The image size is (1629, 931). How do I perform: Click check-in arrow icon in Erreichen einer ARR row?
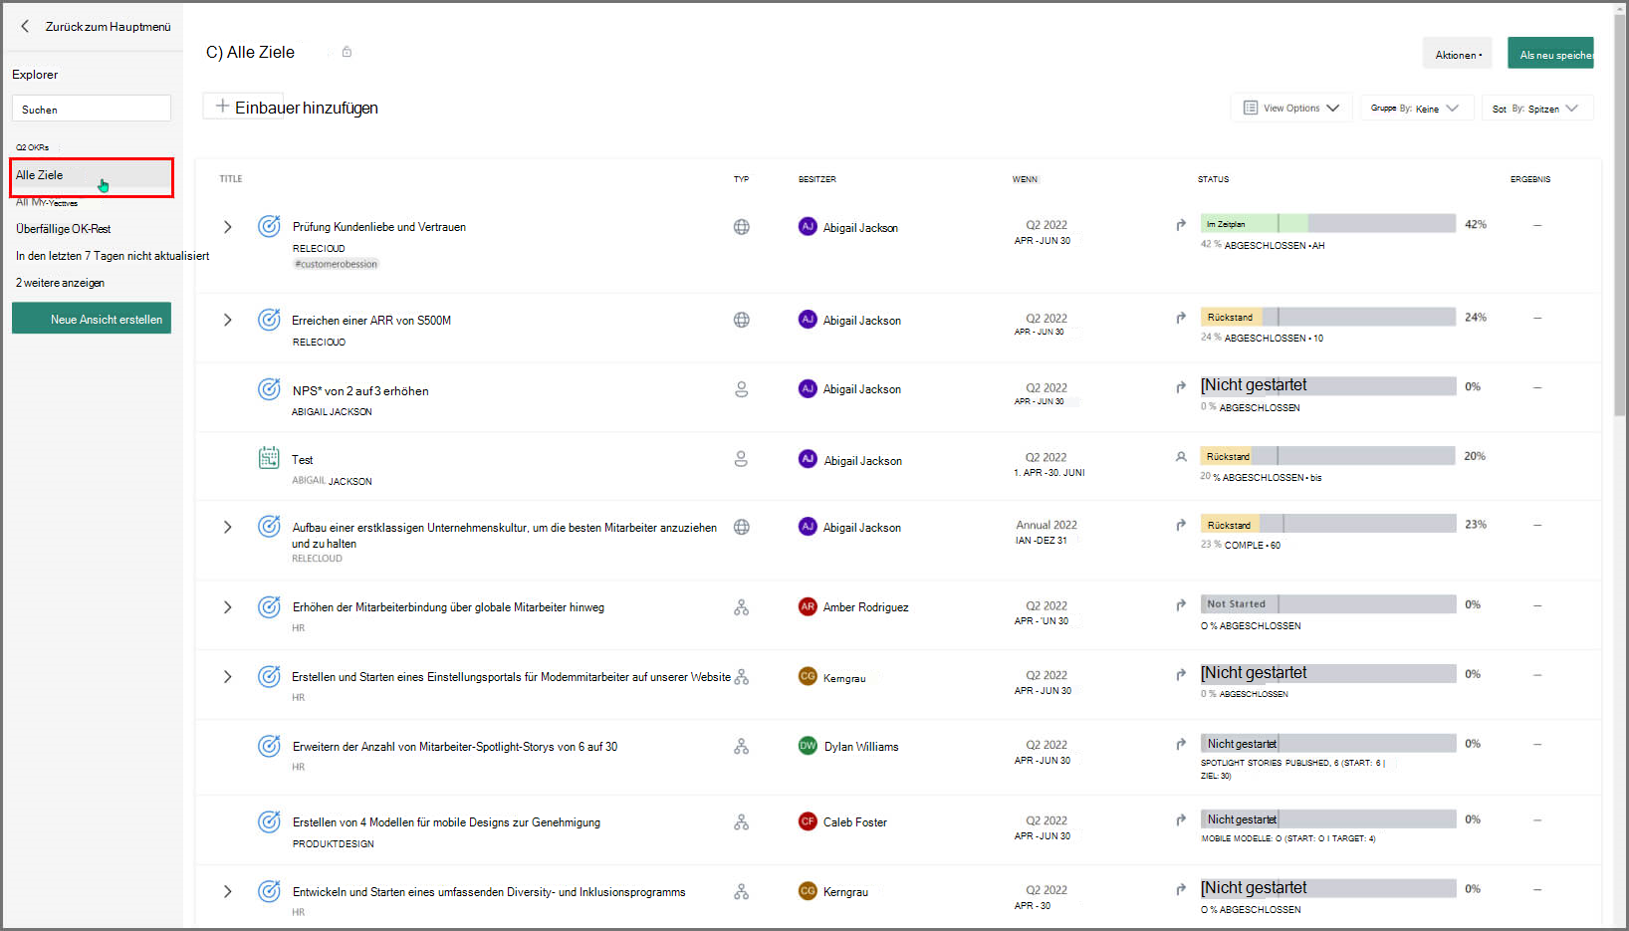click(x=1181, y=318)
